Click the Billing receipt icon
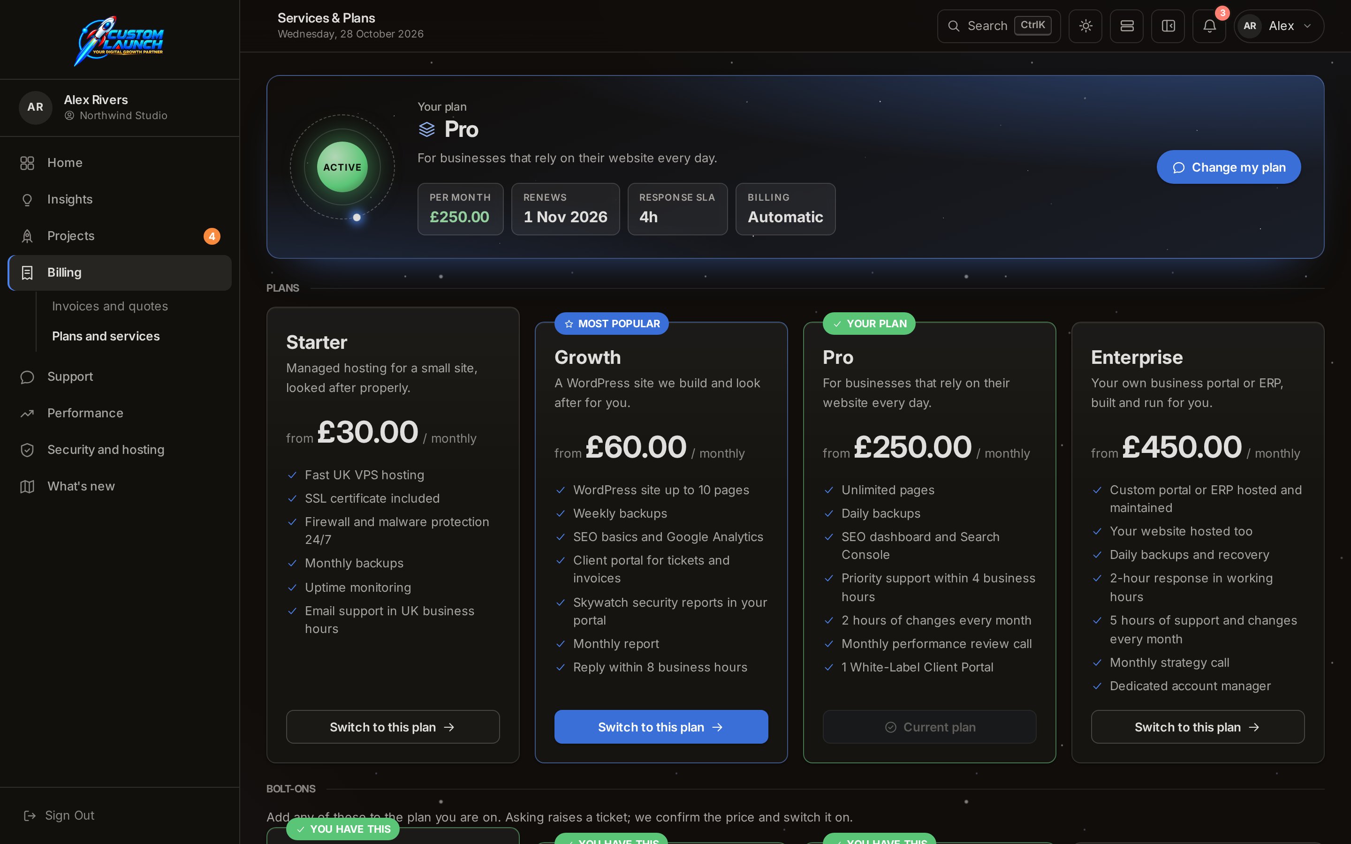1351x844 pixels. (27, 273)
